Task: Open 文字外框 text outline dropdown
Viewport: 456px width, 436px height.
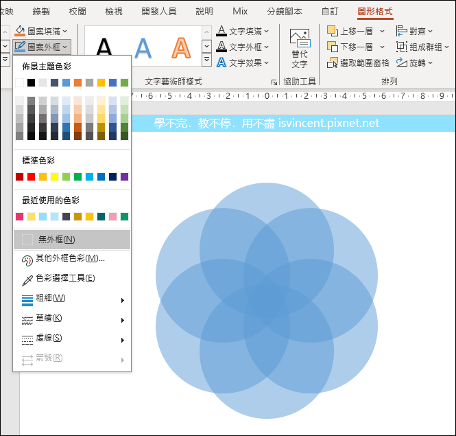Action: 243,47
